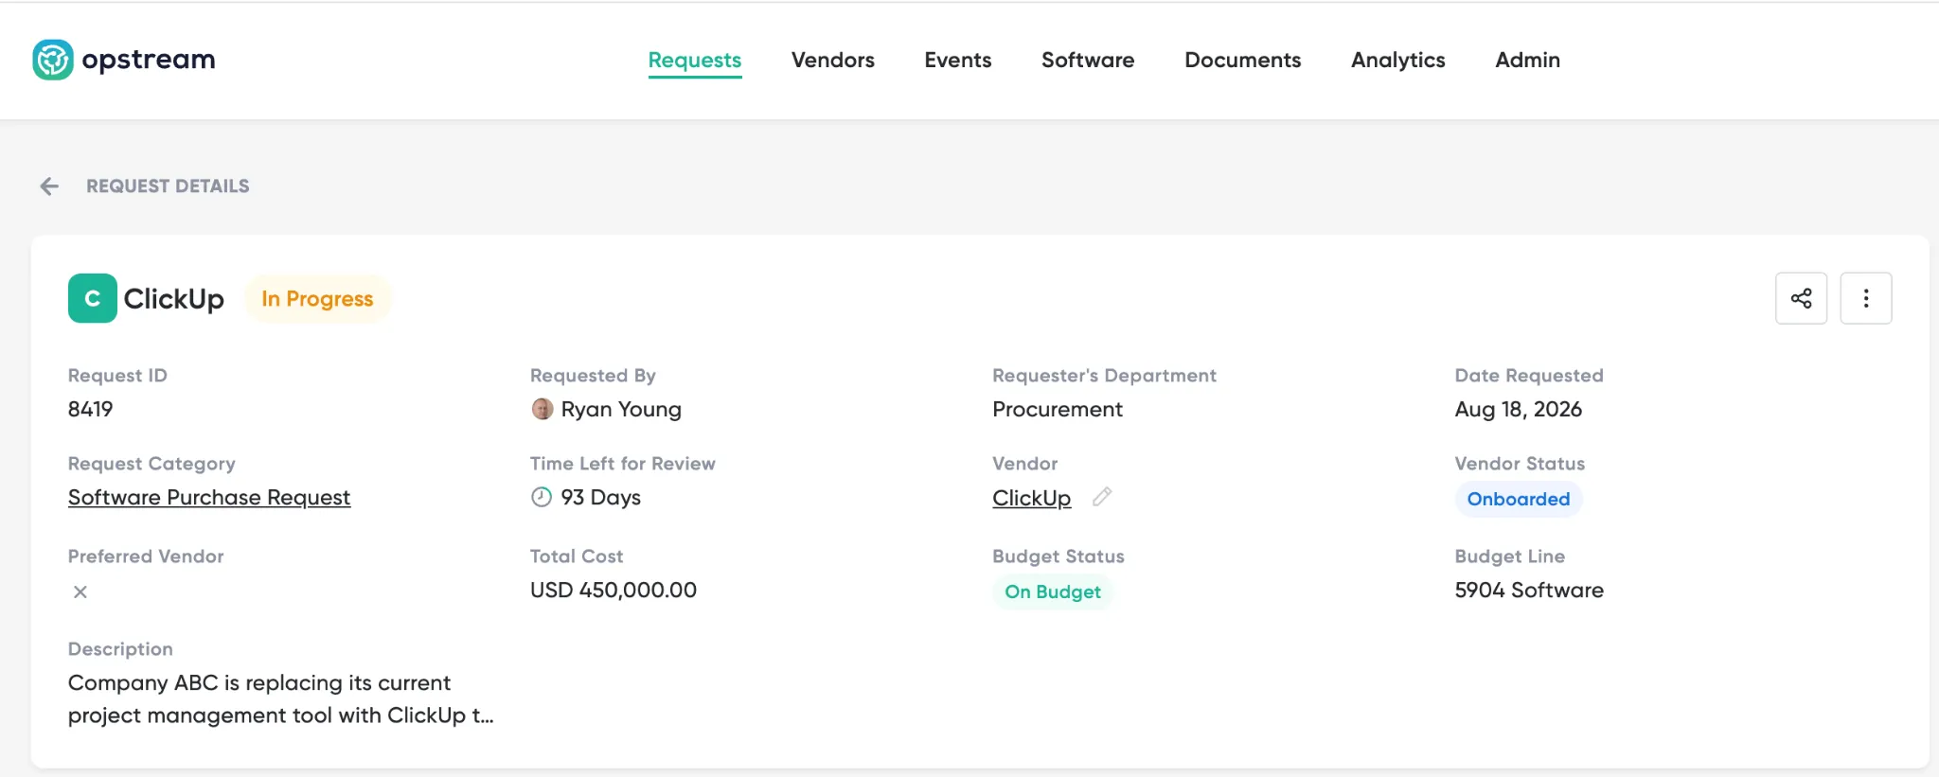Click the truncated description text
This screenshot has height=777, width=1939.
click(281, 698)
